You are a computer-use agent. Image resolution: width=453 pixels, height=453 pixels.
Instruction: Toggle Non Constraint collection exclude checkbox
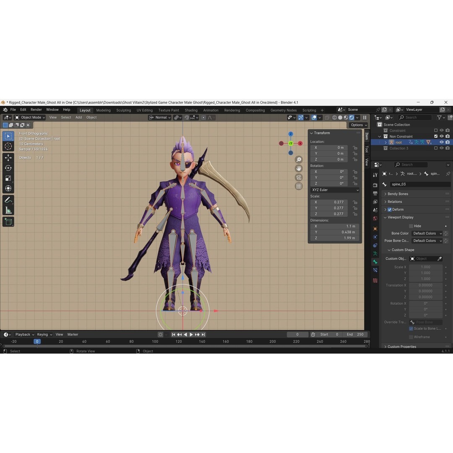point(436,136)
